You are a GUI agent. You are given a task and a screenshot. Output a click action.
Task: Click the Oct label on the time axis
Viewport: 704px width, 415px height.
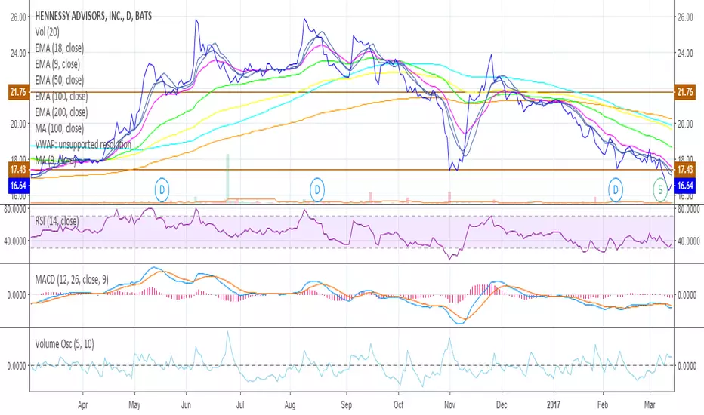coord(398,404)
